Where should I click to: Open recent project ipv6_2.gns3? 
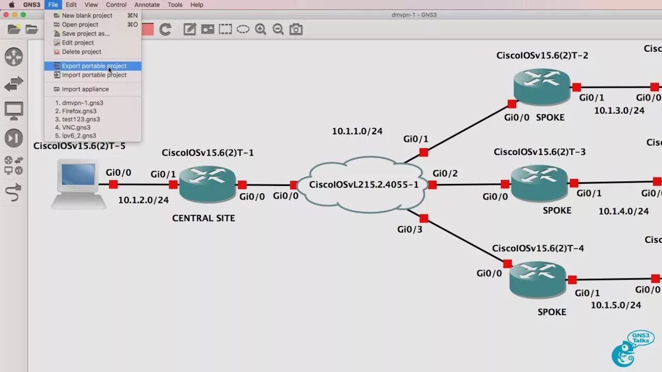tap(93, 136)
